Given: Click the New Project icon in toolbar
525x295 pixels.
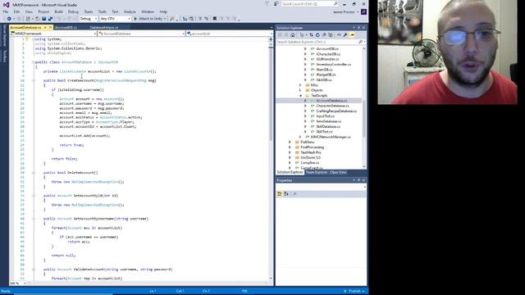Looking at the screenshot, I should point(28,19).
